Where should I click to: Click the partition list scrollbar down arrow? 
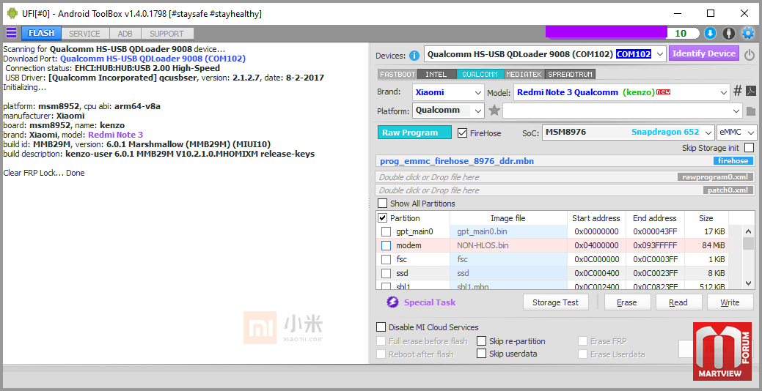pyautogui.click(x=748, y=283)
